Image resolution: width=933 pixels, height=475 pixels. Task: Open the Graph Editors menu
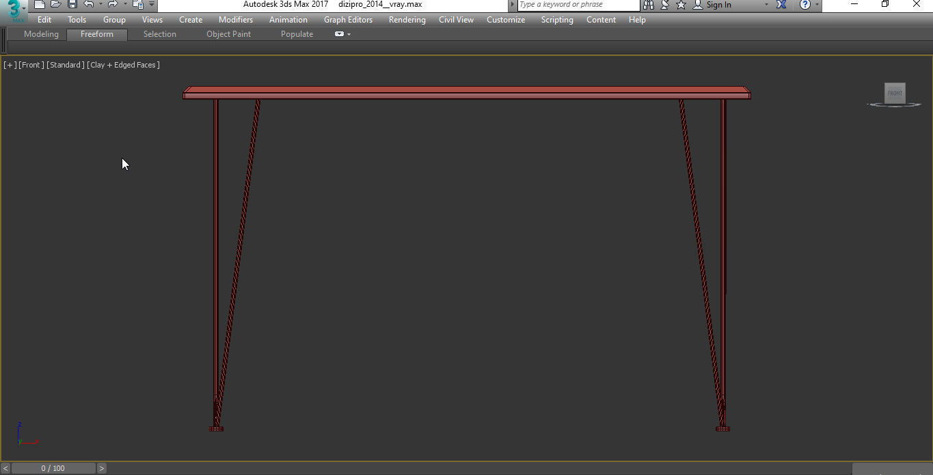click(x=348, y=20)
